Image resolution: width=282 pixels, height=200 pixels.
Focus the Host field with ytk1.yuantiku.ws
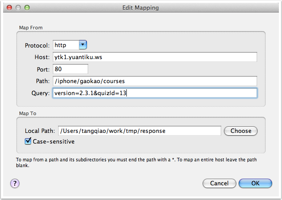point(155,57)
